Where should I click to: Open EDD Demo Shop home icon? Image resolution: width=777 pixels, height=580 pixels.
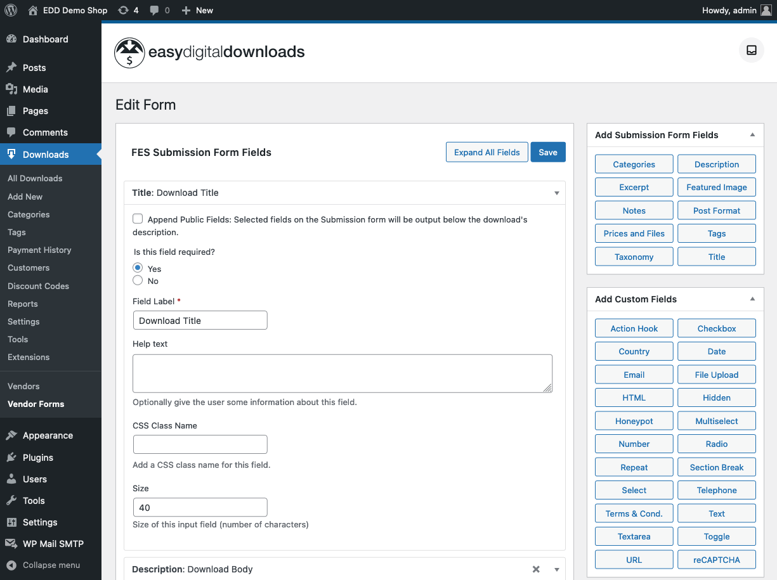click(x=33, y=10)
